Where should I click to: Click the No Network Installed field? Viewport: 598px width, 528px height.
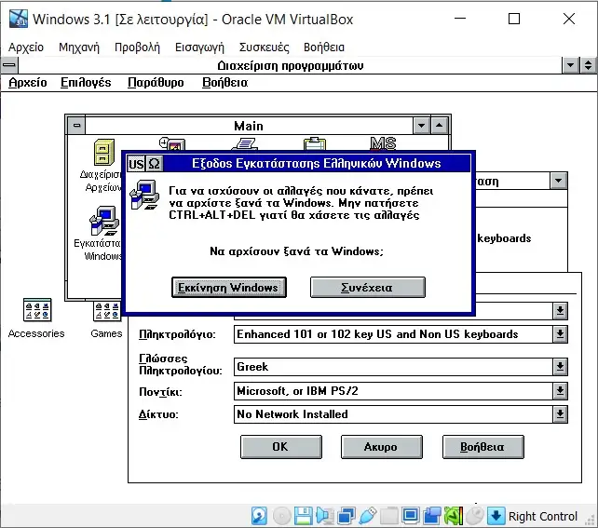pyautogui.click(x=393, y=414)
